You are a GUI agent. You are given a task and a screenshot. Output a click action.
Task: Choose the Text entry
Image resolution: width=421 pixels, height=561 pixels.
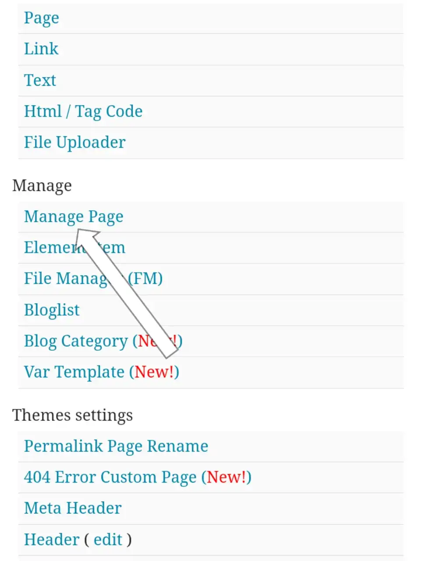point(40,80)
